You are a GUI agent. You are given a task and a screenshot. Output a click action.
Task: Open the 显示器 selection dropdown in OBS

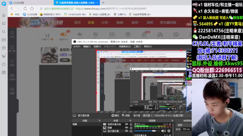pos(167,115)
